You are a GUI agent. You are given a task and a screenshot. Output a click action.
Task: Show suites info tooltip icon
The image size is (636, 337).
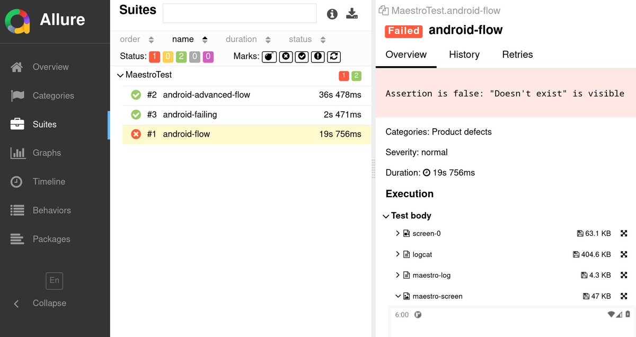click(x=332, y=14)
